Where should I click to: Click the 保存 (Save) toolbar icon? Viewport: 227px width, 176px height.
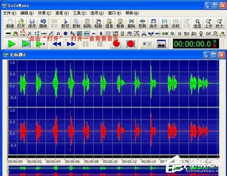(32, 23)
